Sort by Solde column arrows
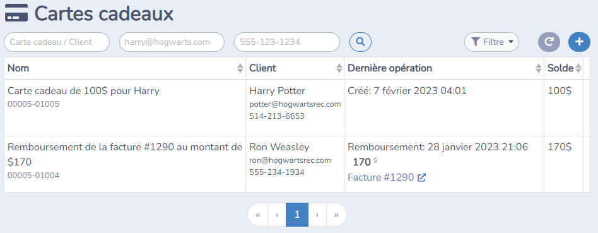The image size is (598, 233). [578, 68]
